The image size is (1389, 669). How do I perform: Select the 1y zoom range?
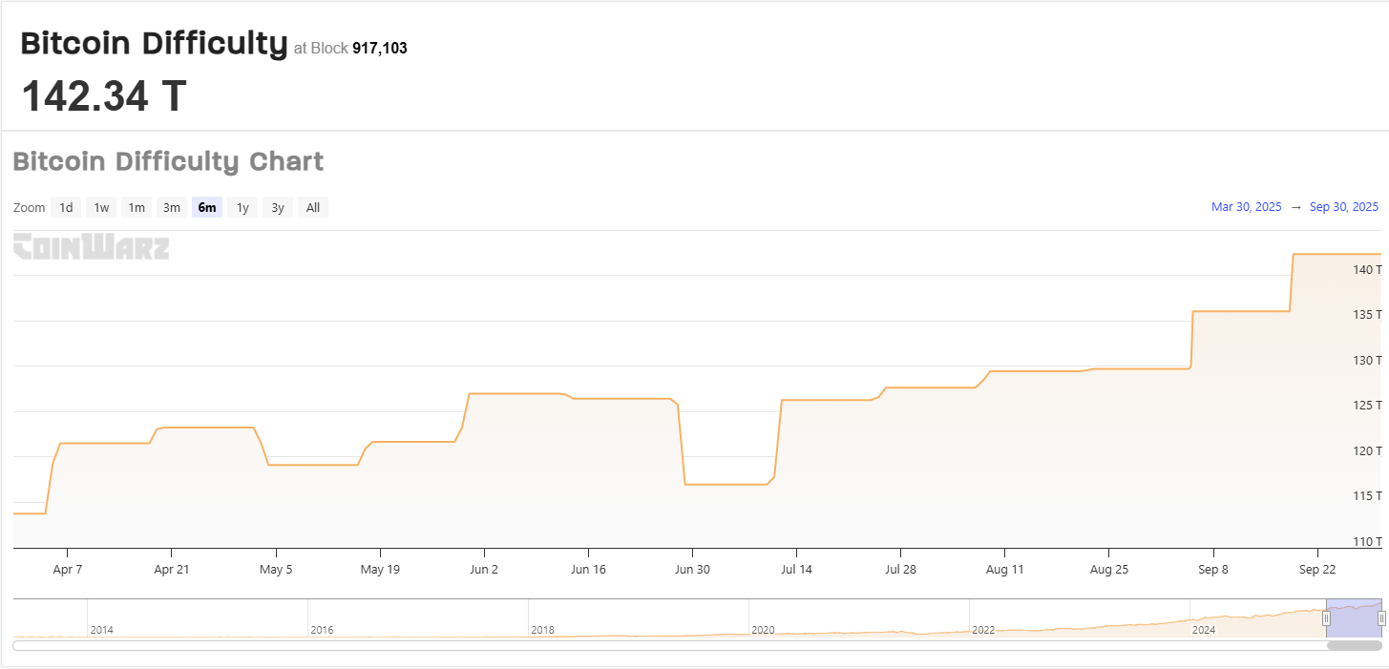[242, 207]
